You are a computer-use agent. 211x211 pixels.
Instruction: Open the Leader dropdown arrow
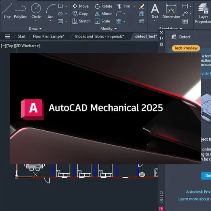(190, 14)
